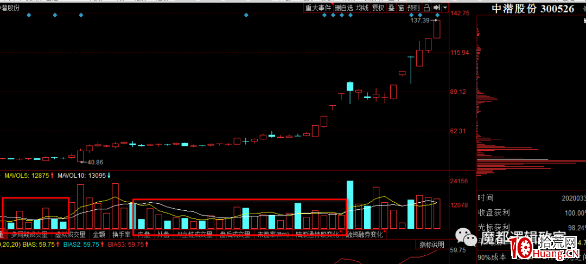Screen dimensions: 586x264
Task: Open 重大事件 major events
Action: coord(319,8)
